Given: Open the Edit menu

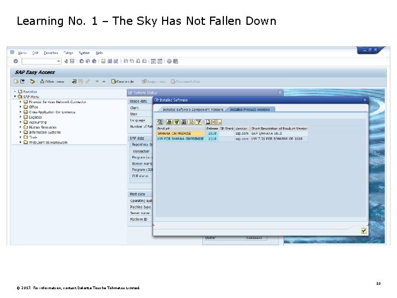Looking at the screenshot, I should [x=35, y=53].
